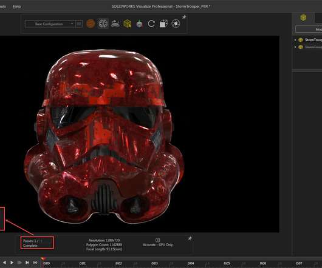
Task: Click the grey sphere icon with colored axes
Action: coord(140,24)
